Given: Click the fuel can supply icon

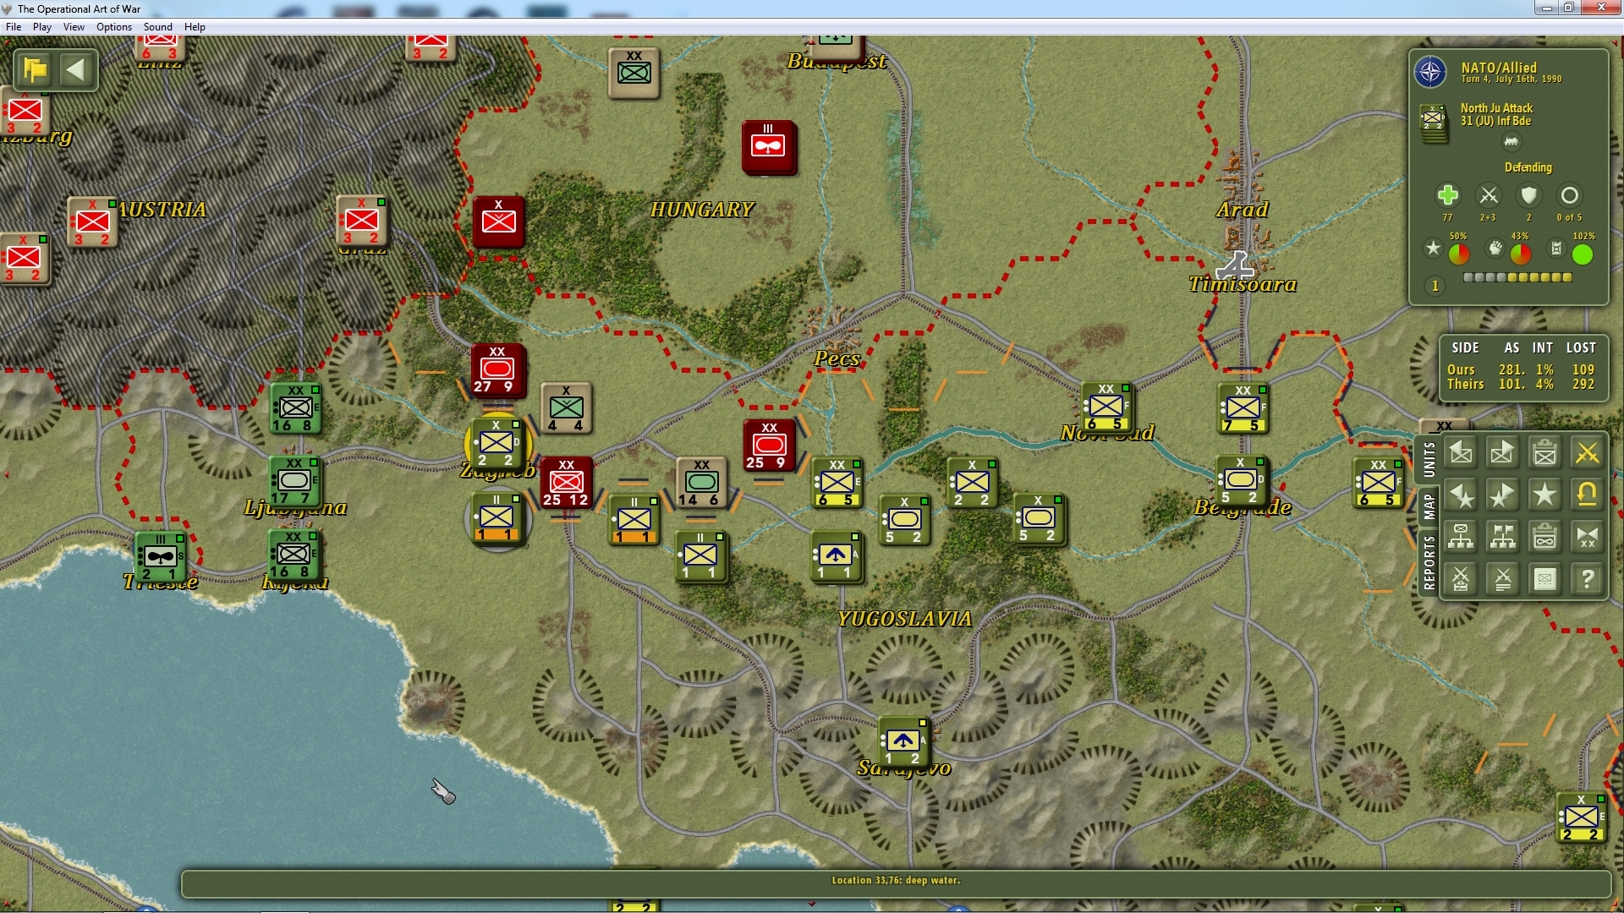Looking at the screenshot, I should pyautogui.click(x=1556, y=248).
